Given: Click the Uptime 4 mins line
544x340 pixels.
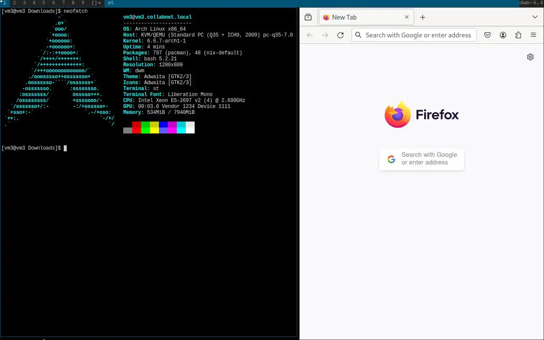Looking at the screenshot, I should coord(144,47).
